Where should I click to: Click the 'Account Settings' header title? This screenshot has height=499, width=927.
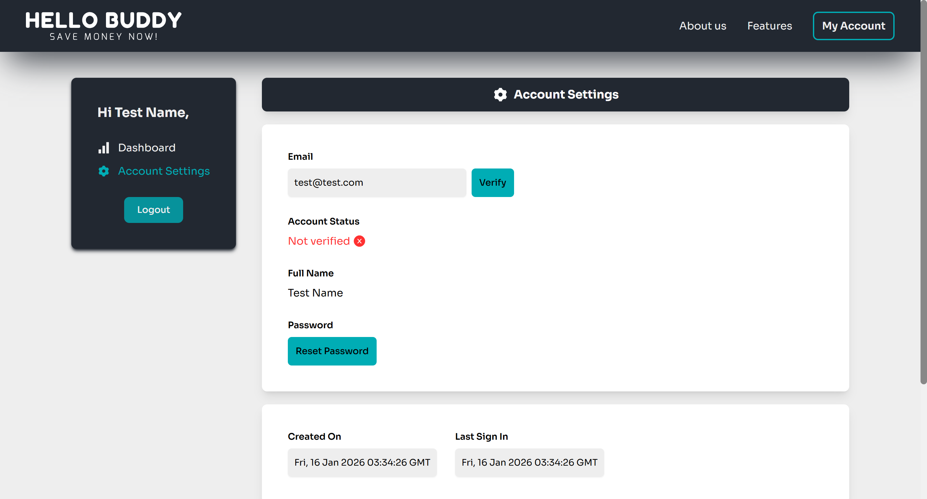point(566,95)
